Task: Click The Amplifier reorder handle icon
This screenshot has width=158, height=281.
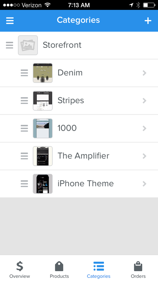Action: click(24, 156)
